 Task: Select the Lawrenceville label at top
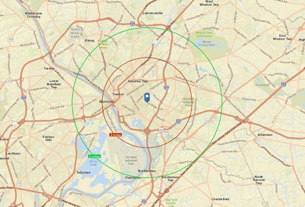[152, 13]
